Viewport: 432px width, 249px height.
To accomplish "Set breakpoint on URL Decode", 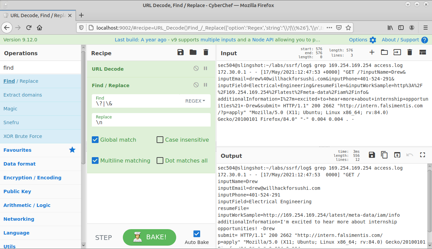I will 206,69.
